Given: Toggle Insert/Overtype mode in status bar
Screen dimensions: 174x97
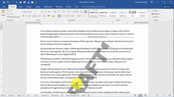Looking at the screenshot, I should 83,95.
